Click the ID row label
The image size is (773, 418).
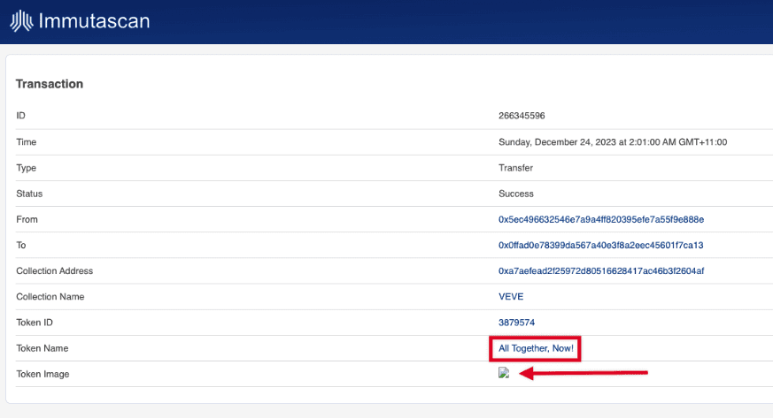20,116
